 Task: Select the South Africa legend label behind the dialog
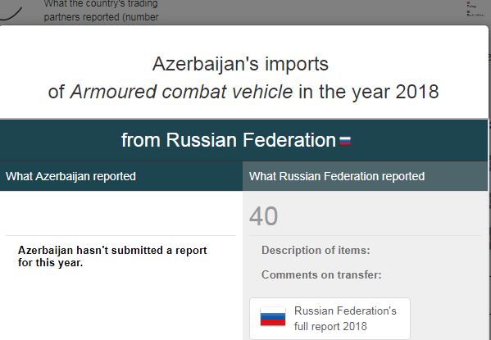(475, 15)
